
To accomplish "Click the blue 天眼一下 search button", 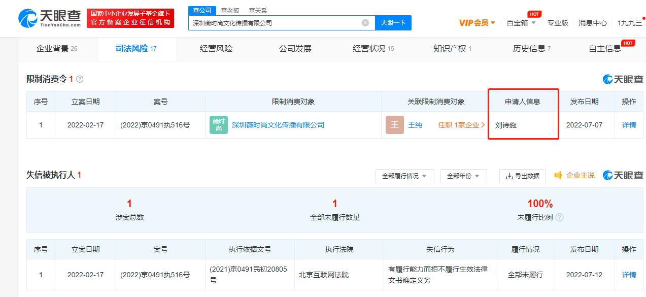I will coord(393,23).
